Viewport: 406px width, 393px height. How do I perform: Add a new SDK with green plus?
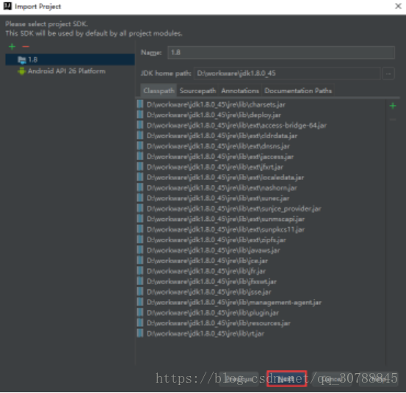[12, 46]
